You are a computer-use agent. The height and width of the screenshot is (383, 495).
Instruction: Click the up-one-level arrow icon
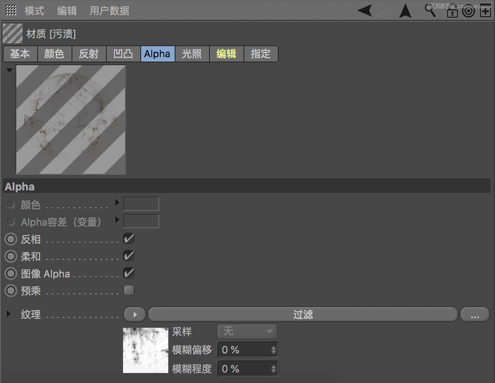[x=405, y=11]
